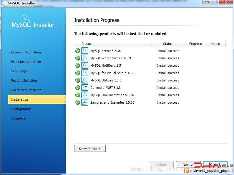Image resolution: width=234 pixels, height=175 pixels.
Task: Select the MySQL Utilities product icon
Action: click(85, 80)
